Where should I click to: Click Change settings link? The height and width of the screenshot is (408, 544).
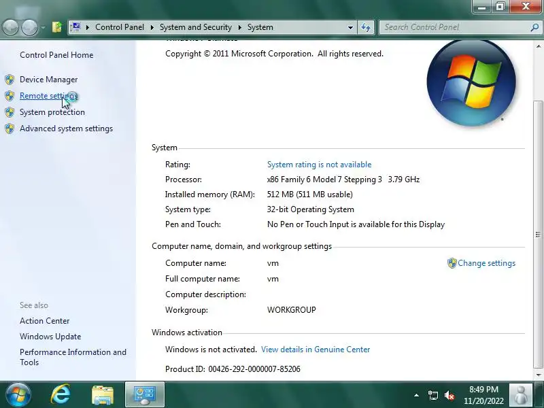[x=486, y=263]
